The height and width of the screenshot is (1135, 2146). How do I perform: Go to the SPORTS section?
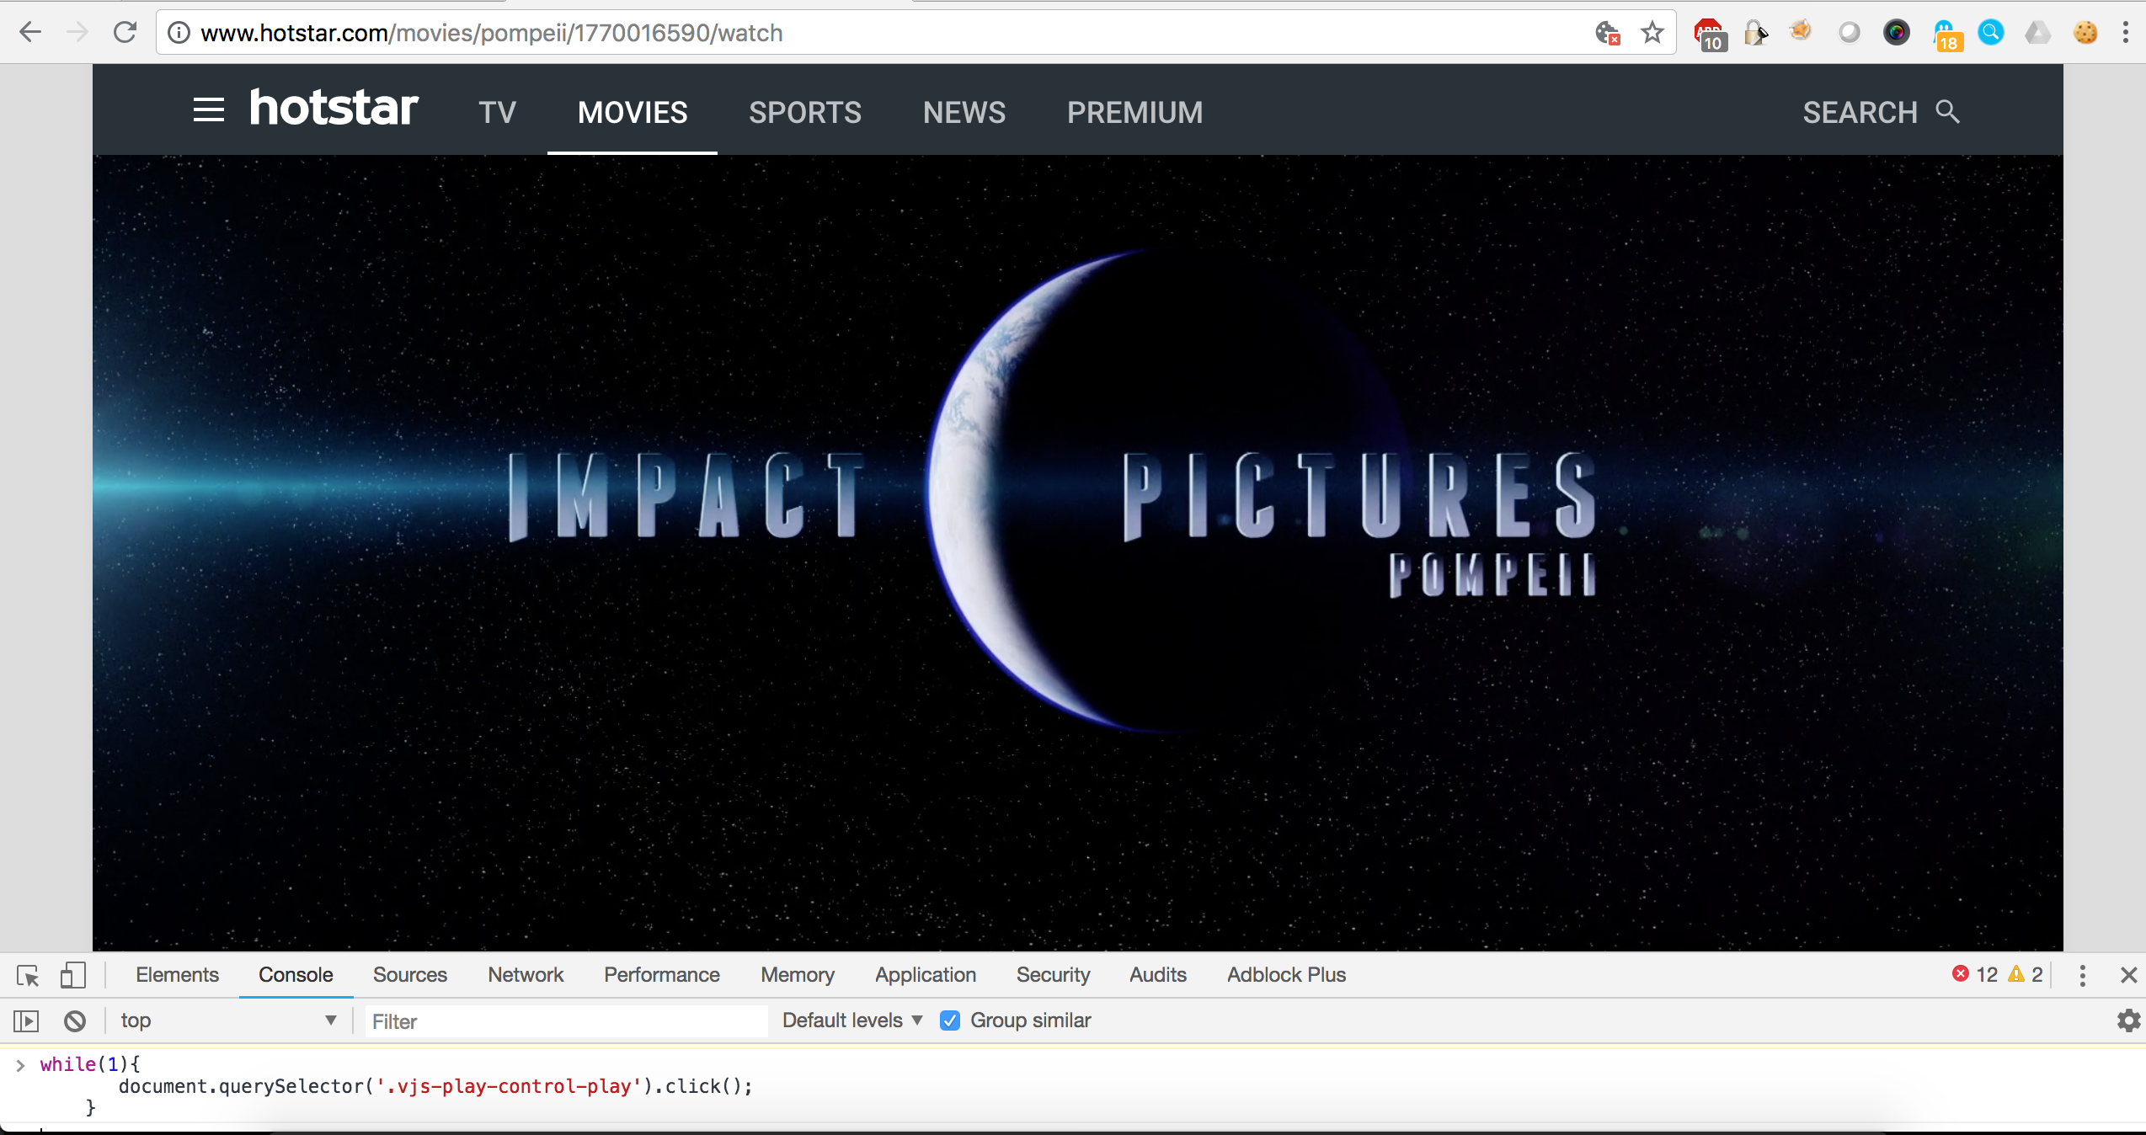coord(805,112)
